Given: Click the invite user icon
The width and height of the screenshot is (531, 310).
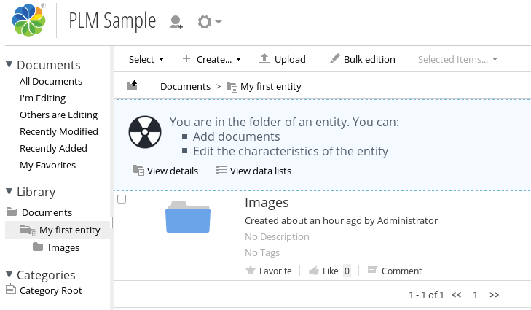Looking at the screenshot, I should [x=176, y=22].
